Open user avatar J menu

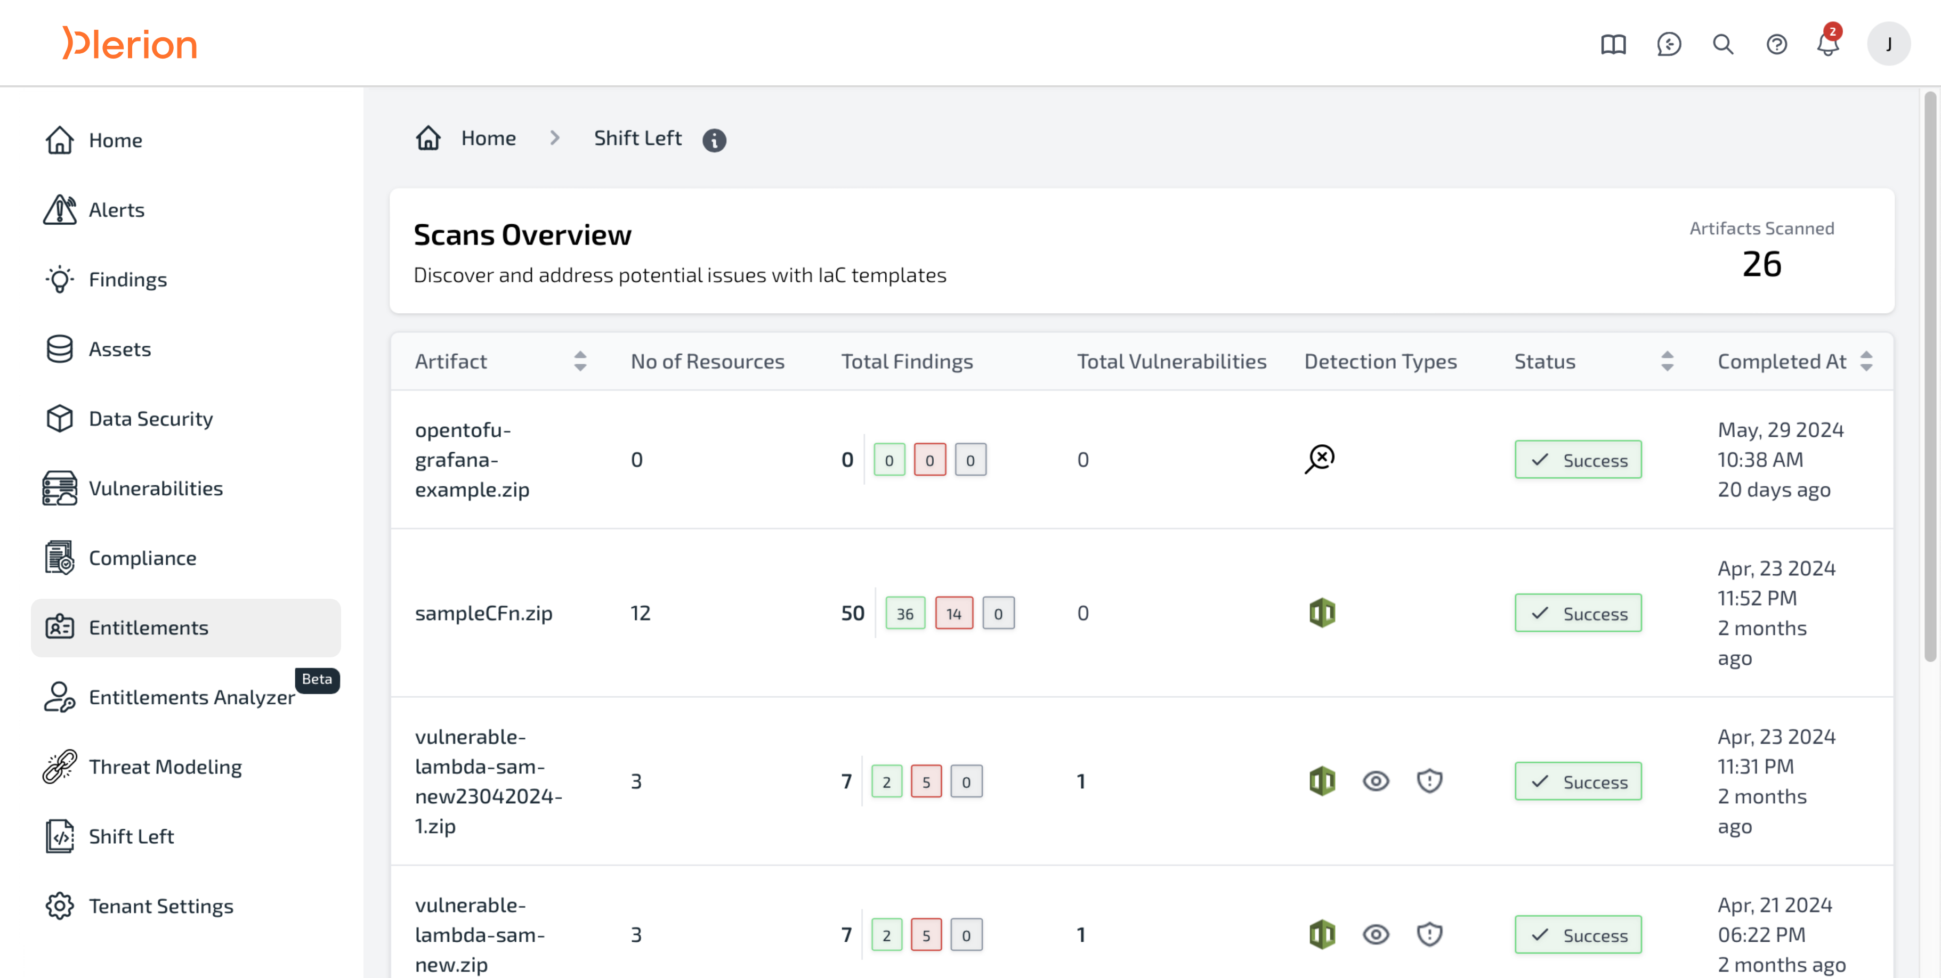[1888, 44]
